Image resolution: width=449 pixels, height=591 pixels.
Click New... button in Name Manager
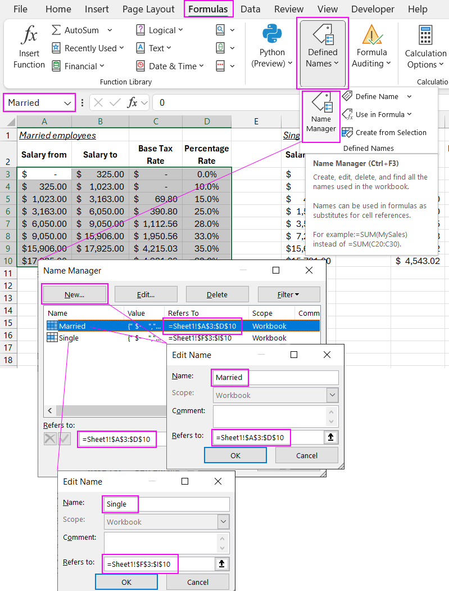tap(74, 294)
